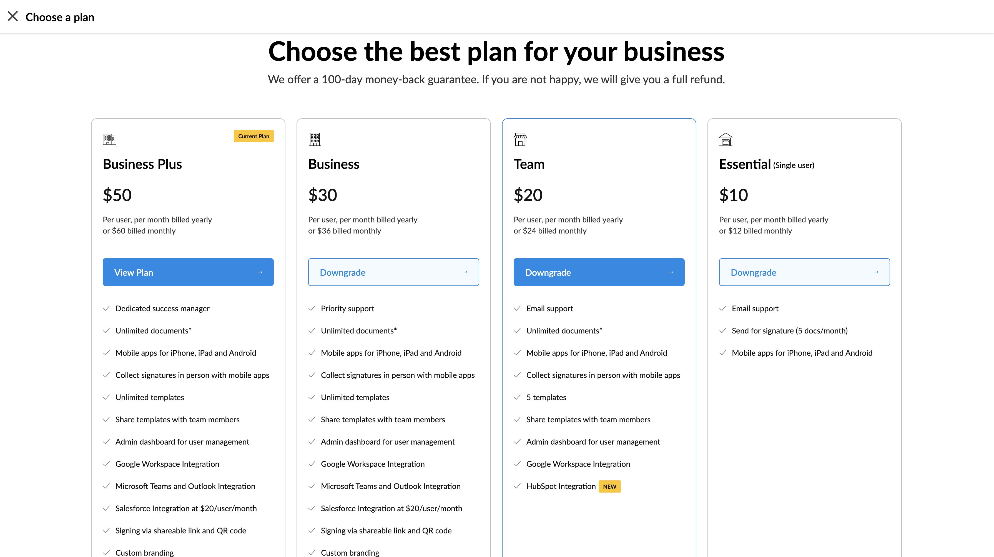The image size is (994, 557).
Task: Click the arrow on Essential Downgrade button
Action: (x=876, y=272)
